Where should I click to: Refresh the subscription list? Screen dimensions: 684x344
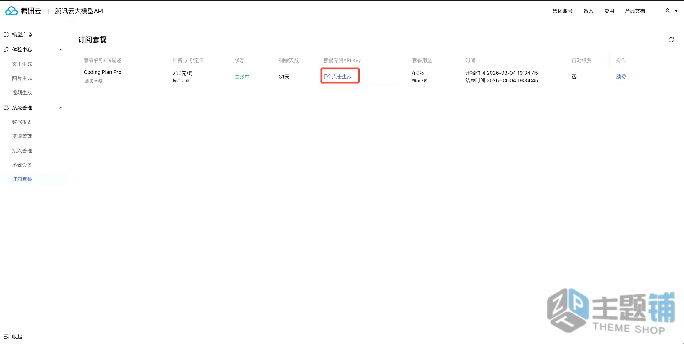[671, 40]
